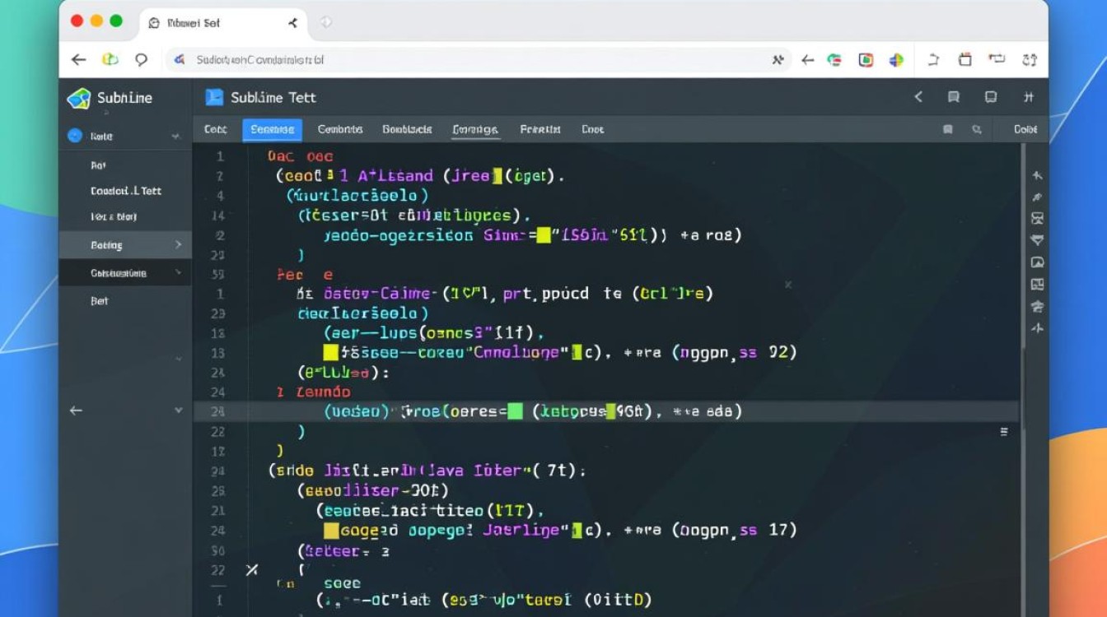Open the search magnifier icon near the tab bar
The image size is (1107, 617).
(977, 129)
